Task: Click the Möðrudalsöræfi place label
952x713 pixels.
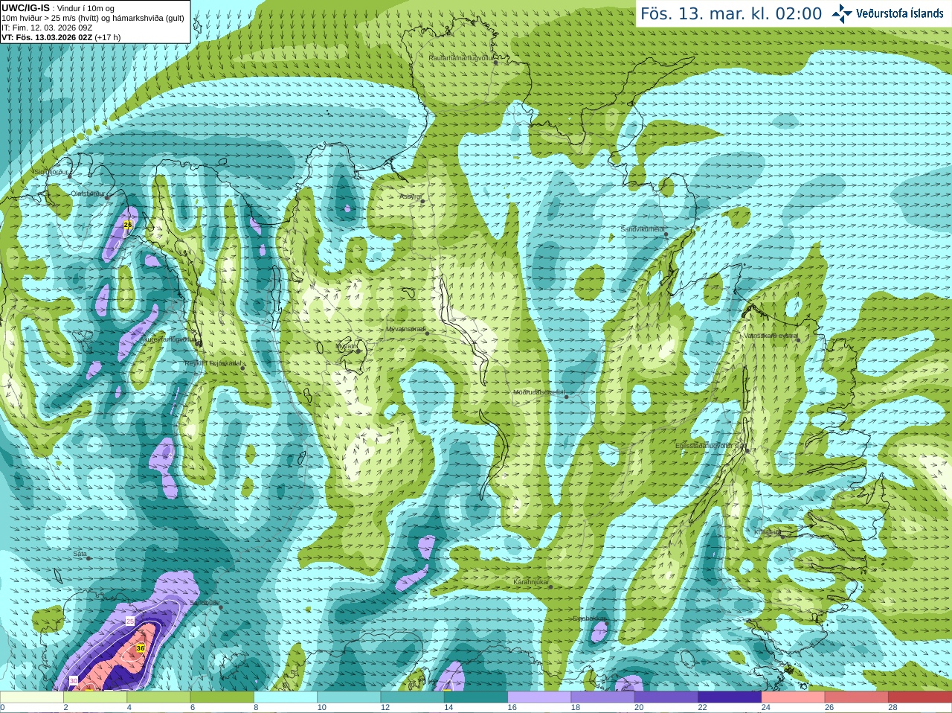Action: point(539,392)
